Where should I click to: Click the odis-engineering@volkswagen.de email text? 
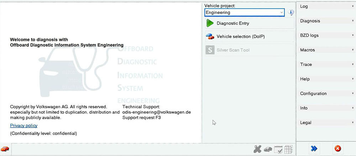point(156,112)
